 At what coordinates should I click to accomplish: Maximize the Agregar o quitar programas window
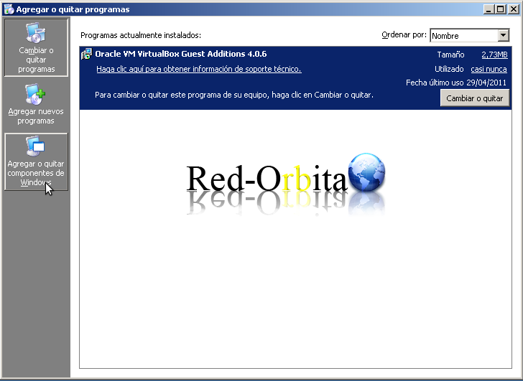tap(501, 9)
